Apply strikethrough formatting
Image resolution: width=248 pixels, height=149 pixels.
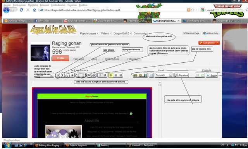click(72, 75)
